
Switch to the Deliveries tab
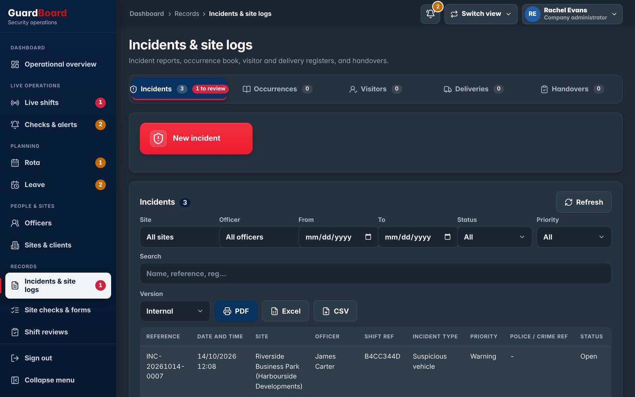473,89
